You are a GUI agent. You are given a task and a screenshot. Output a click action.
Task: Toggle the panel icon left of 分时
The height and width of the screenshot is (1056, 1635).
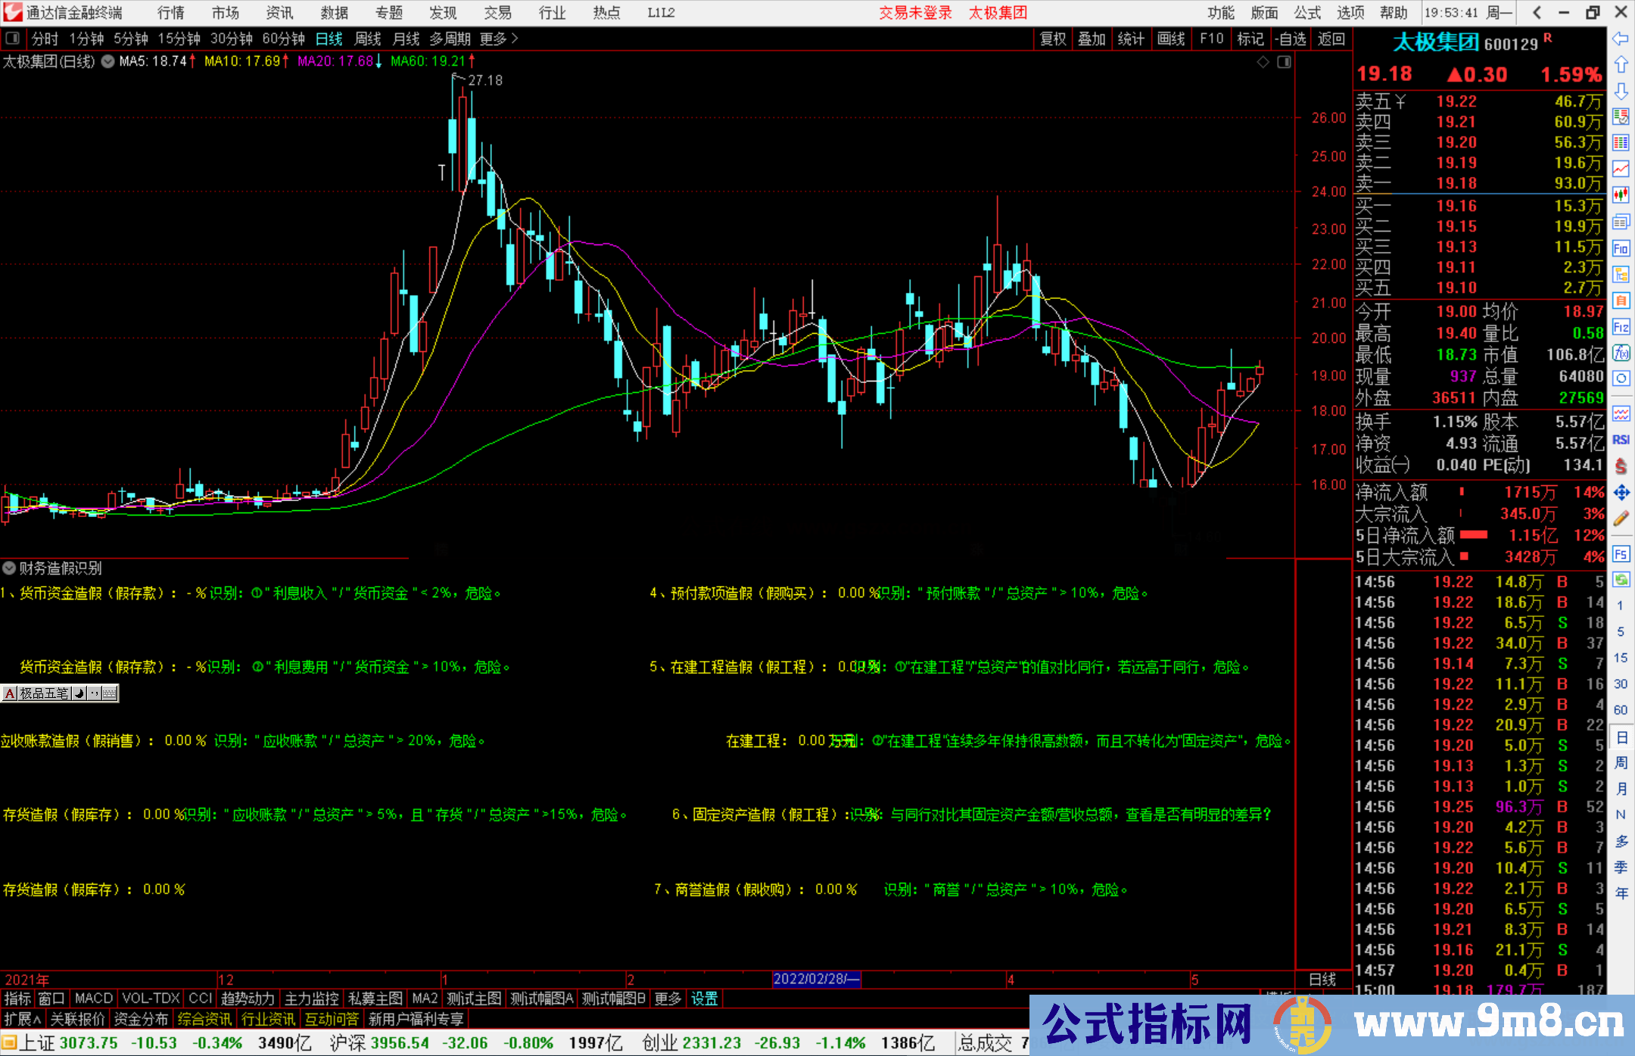pyautogui.click(x=13, y=38)
